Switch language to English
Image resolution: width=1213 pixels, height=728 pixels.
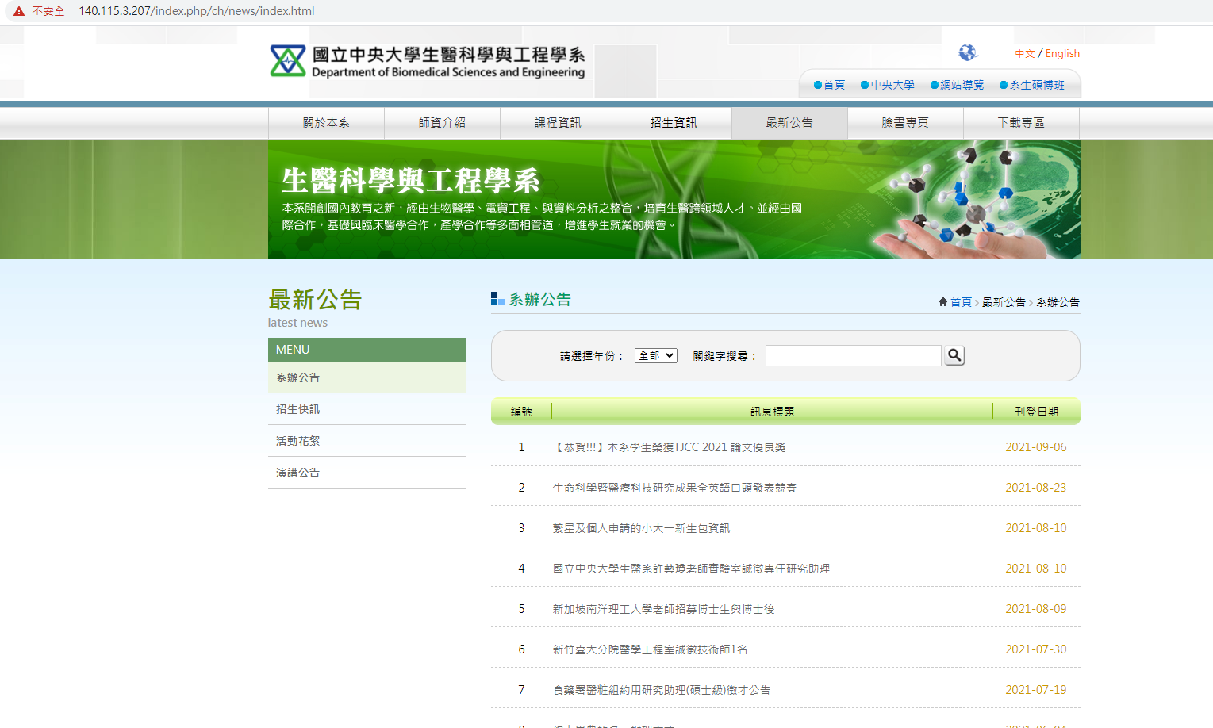point(1062,54)
